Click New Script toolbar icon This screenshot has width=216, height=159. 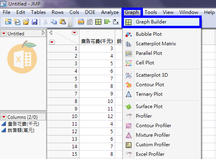pyautogui.click(x=17, y=22)
